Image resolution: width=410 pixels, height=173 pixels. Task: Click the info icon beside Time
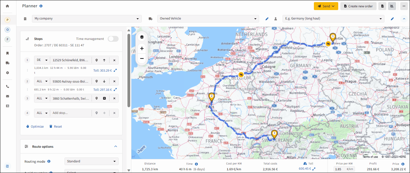196,164
